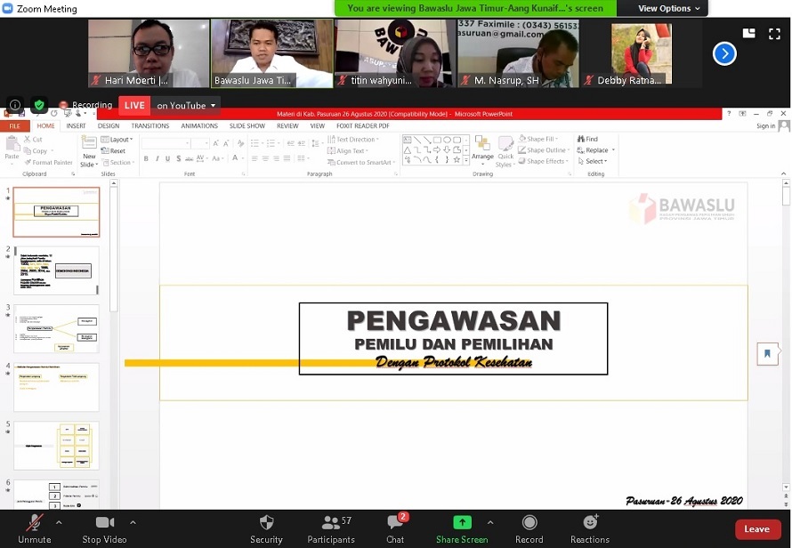
Task: Click the meeting information icon
Action: pos(15,105)
